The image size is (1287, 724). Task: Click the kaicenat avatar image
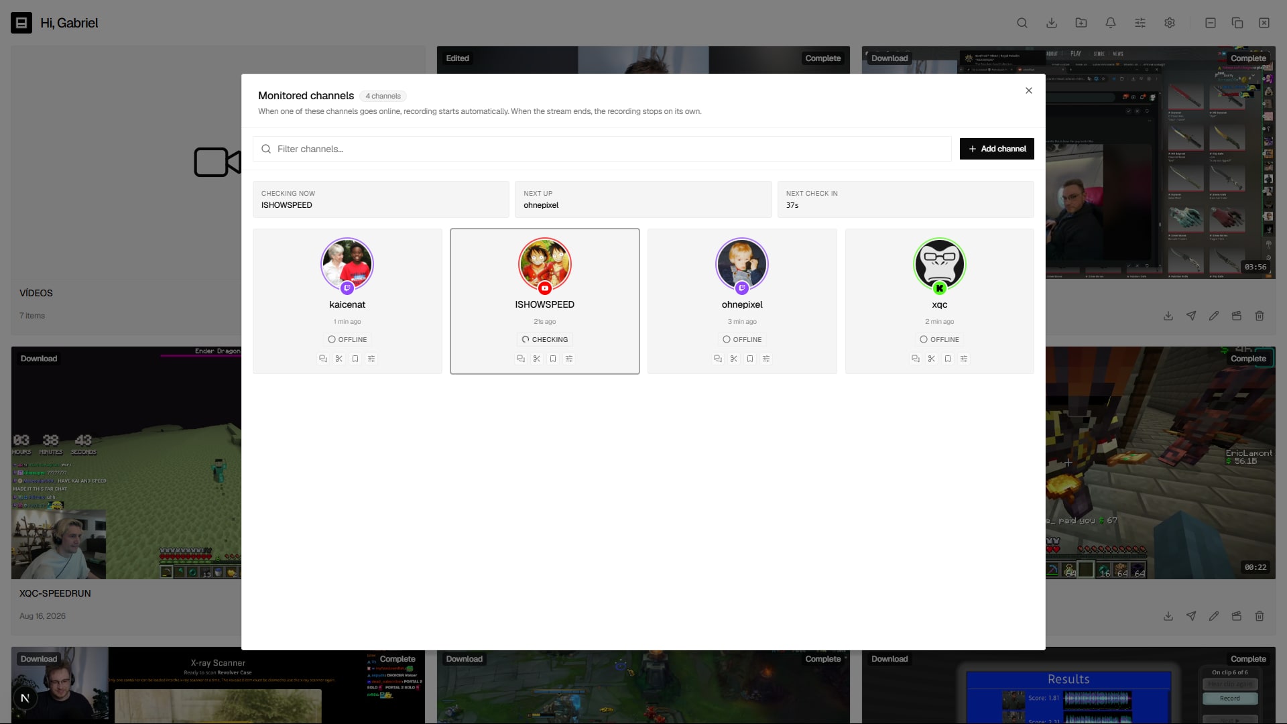[347, 263]
